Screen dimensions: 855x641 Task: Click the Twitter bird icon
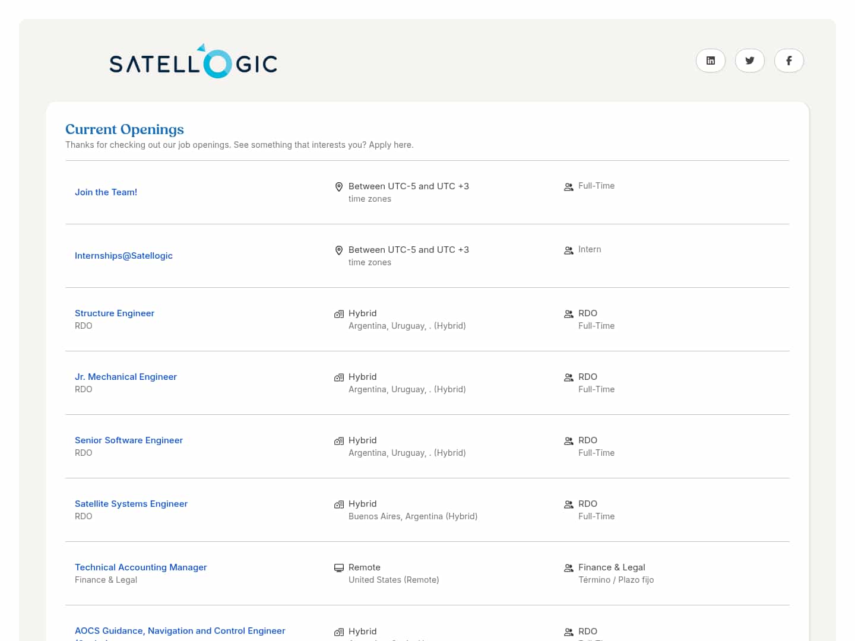coord(749,61)
